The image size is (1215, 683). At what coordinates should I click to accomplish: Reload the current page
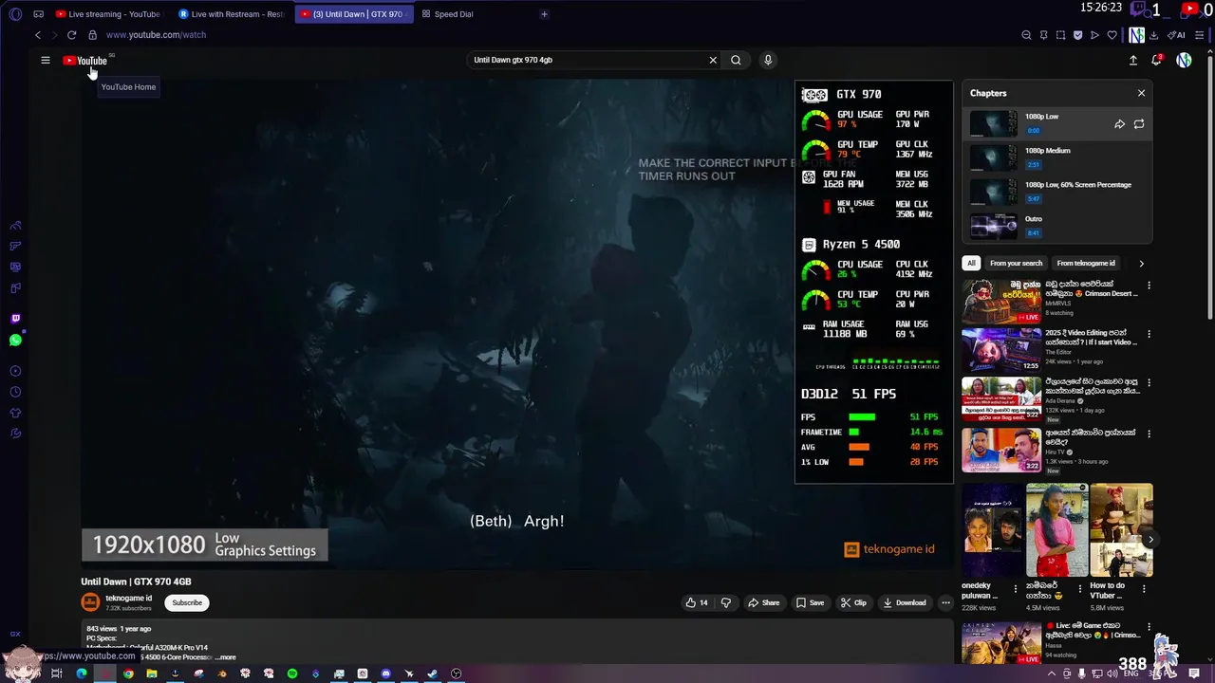71,35
